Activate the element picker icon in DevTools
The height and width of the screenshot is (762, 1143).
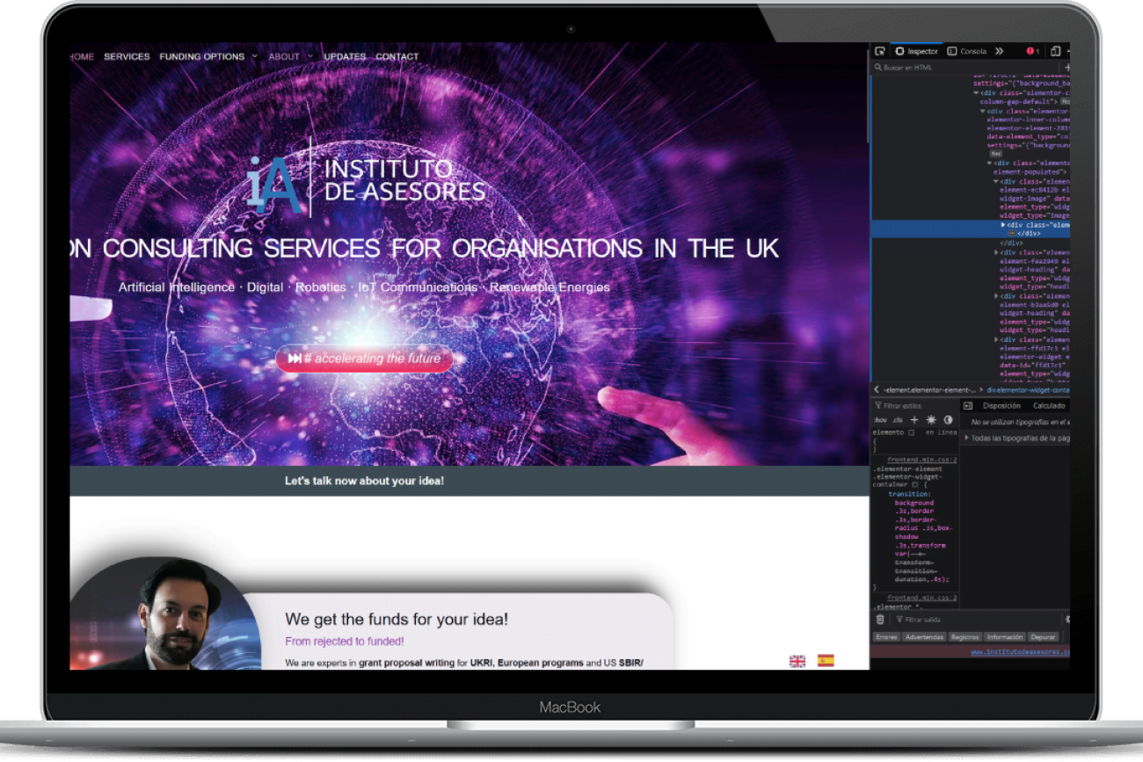coord(879,52)
